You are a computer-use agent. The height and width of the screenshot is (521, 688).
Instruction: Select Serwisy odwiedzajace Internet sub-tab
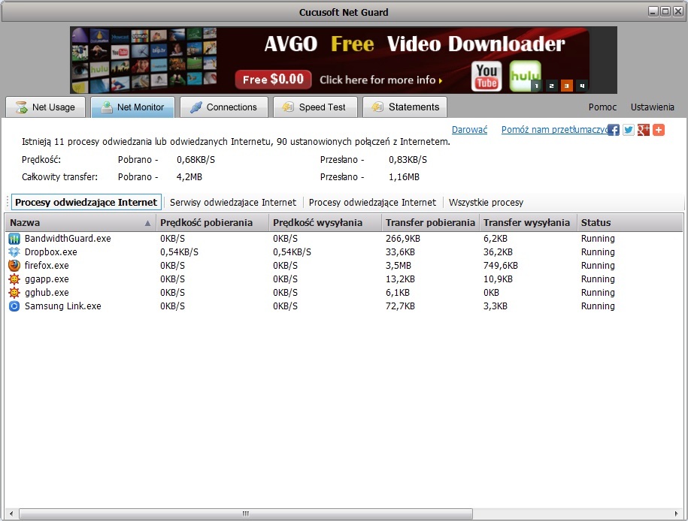(x=233, y=202)
